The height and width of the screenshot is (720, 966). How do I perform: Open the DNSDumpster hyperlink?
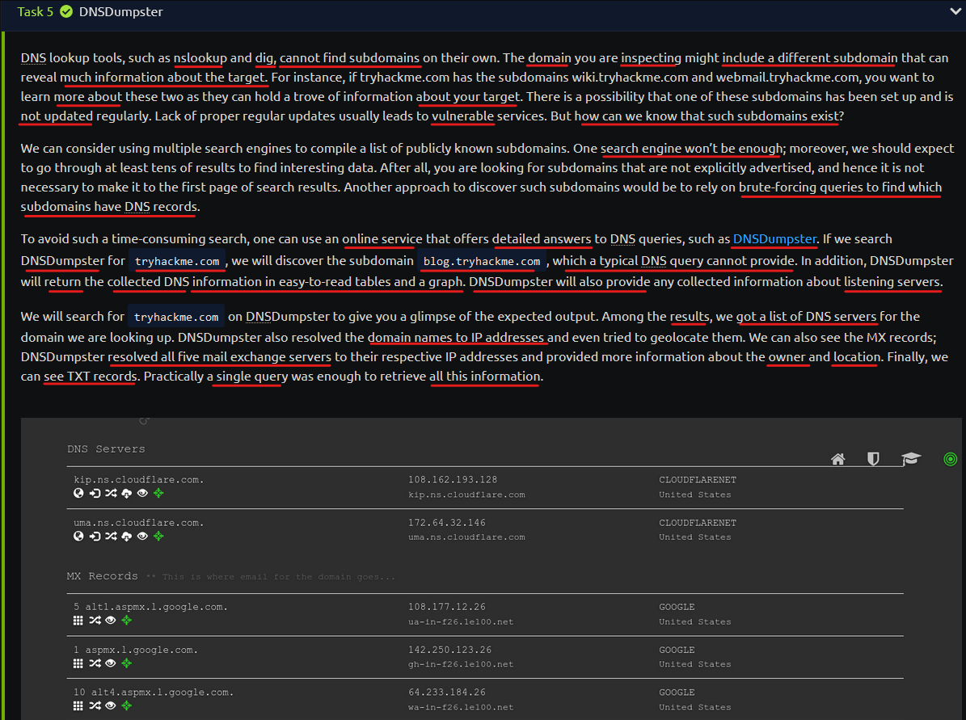[774, 239]
